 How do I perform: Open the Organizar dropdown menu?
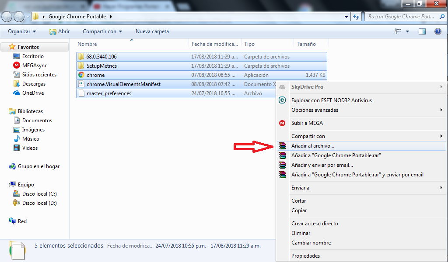click(22, 31)
